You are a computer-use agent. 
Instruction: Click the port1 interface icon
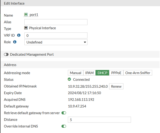(26, 15)
